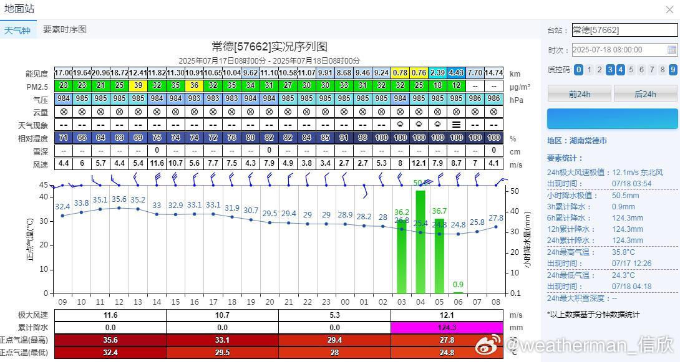
Task: Click the small 0.9 rainfall bar at 06
Action: coord(458,293)
